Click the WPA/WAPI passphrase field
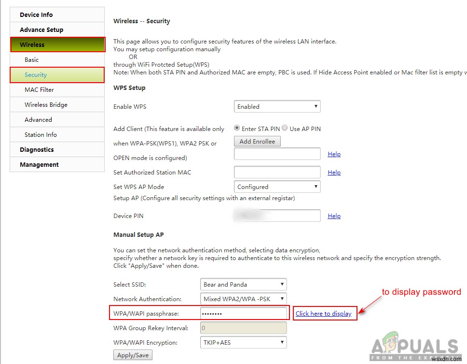This screenshot has height=364, width=467. pyautogui.click(x=243, y=313)
